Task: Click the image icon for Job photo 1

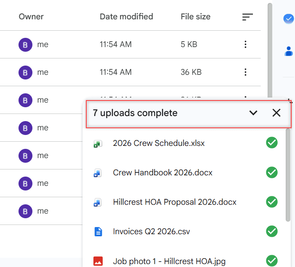Action: coord(98,261)
